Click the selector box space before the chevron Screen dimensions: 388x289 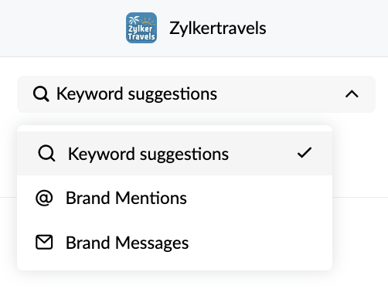[x=281, y=94]
